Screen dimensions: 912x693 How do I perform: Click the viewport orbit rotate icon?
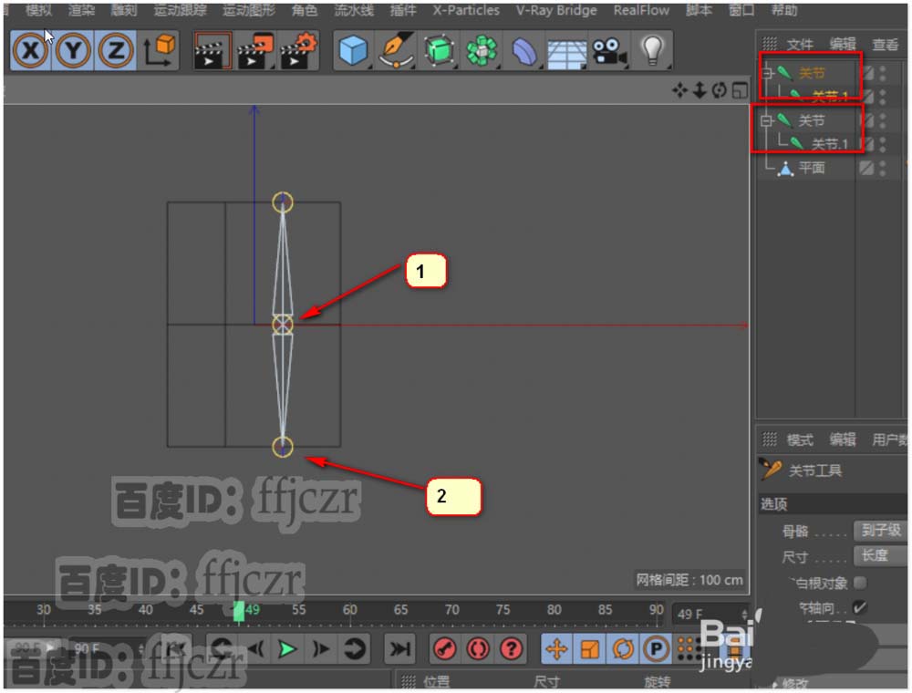click(x=720, y=90)
